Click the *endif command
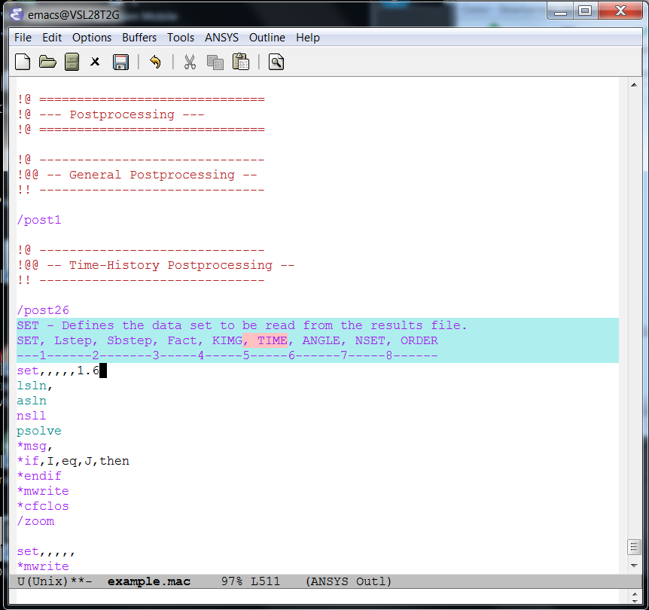 39,476
